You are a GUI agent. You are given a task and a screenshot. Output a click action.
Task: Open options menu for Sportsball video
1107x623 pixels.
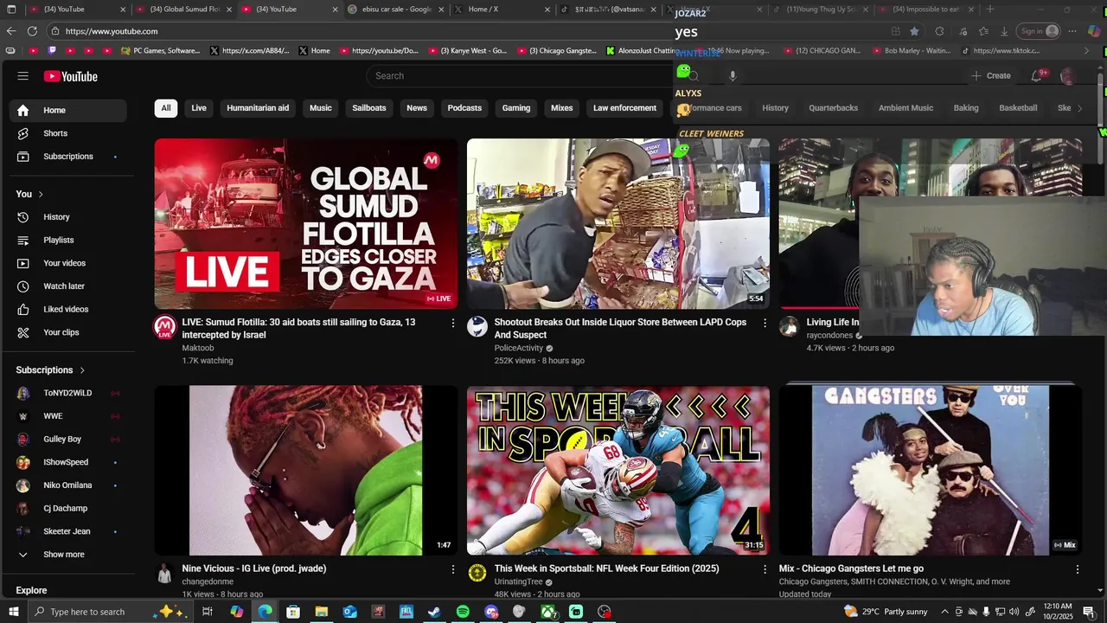[x=765, y=569]
